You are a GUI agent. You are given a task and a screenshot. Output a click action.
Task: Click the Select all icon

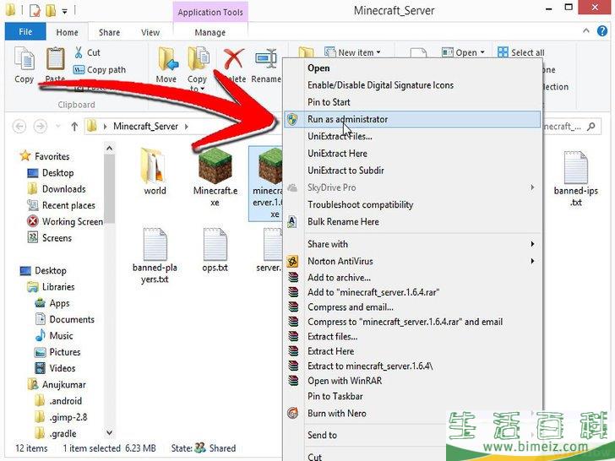pyautogui.click(x=503, y=52)
